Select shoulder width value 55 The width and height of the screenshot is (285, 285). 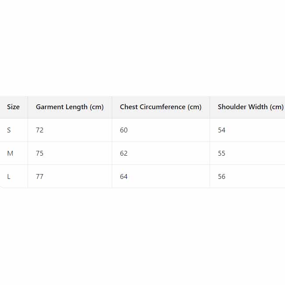pyautogui.click(x=222, y=153)
